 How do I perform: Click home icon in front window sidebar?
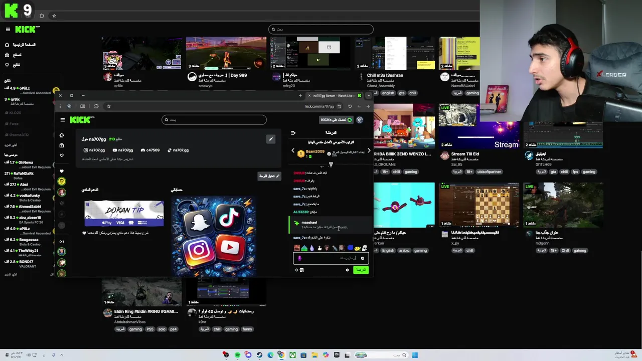coord(62,135)
